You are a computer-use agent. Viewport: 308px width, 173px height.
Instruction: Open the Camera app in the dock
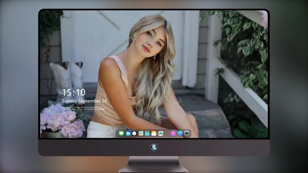coord(187,133)
